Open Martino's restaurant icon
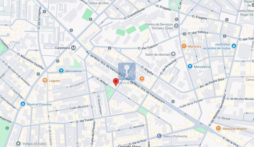The image size is (254, 147). click(184, 46)
